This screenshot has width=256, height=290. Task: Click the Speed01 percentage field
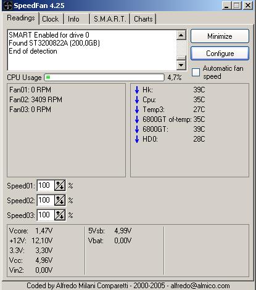pos(46,185)
